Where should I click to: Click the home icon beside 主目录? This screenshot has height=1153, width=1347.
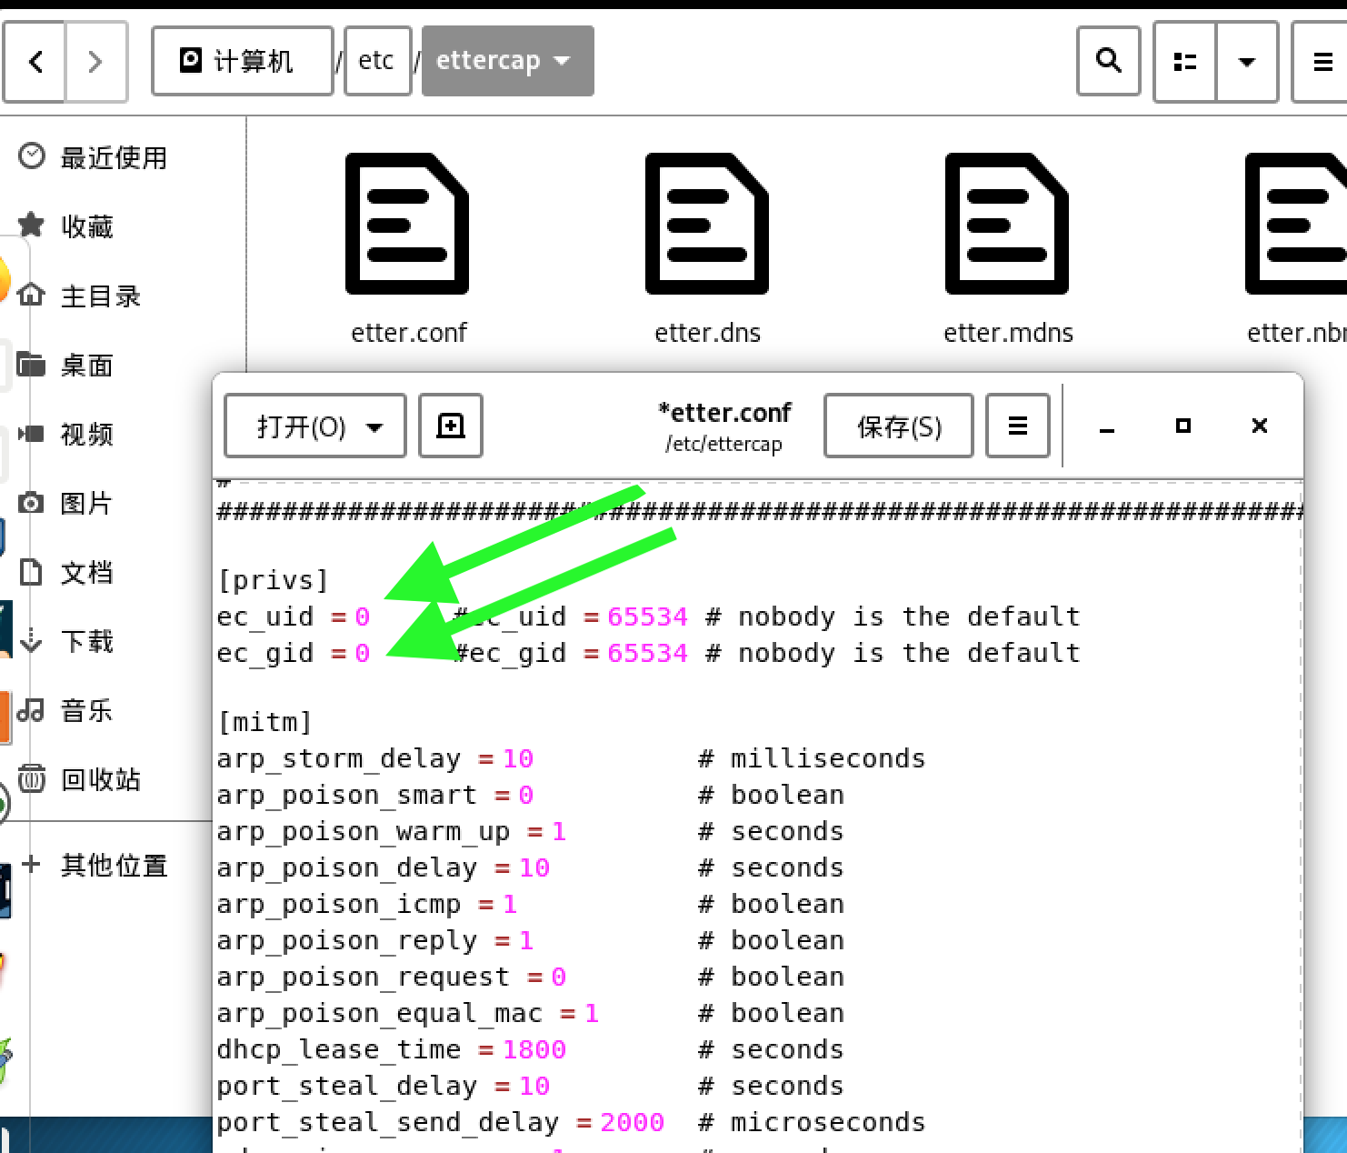[31, 295]
